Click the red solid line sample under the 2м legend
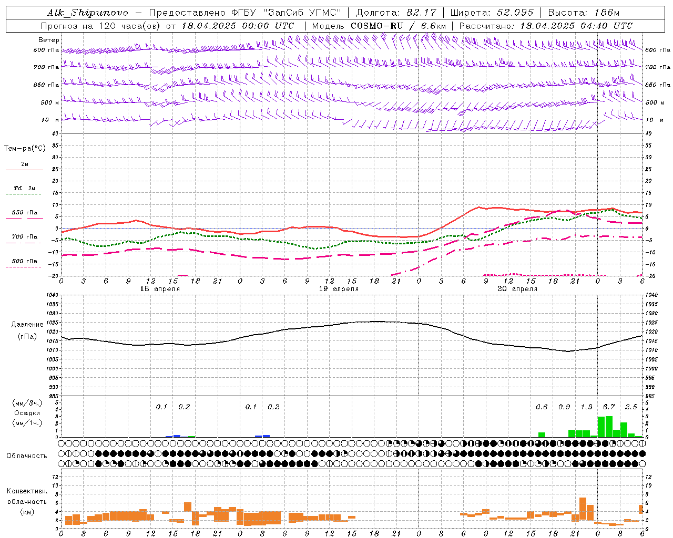Screen dimensions: 673x538 (x=24, y=170)
